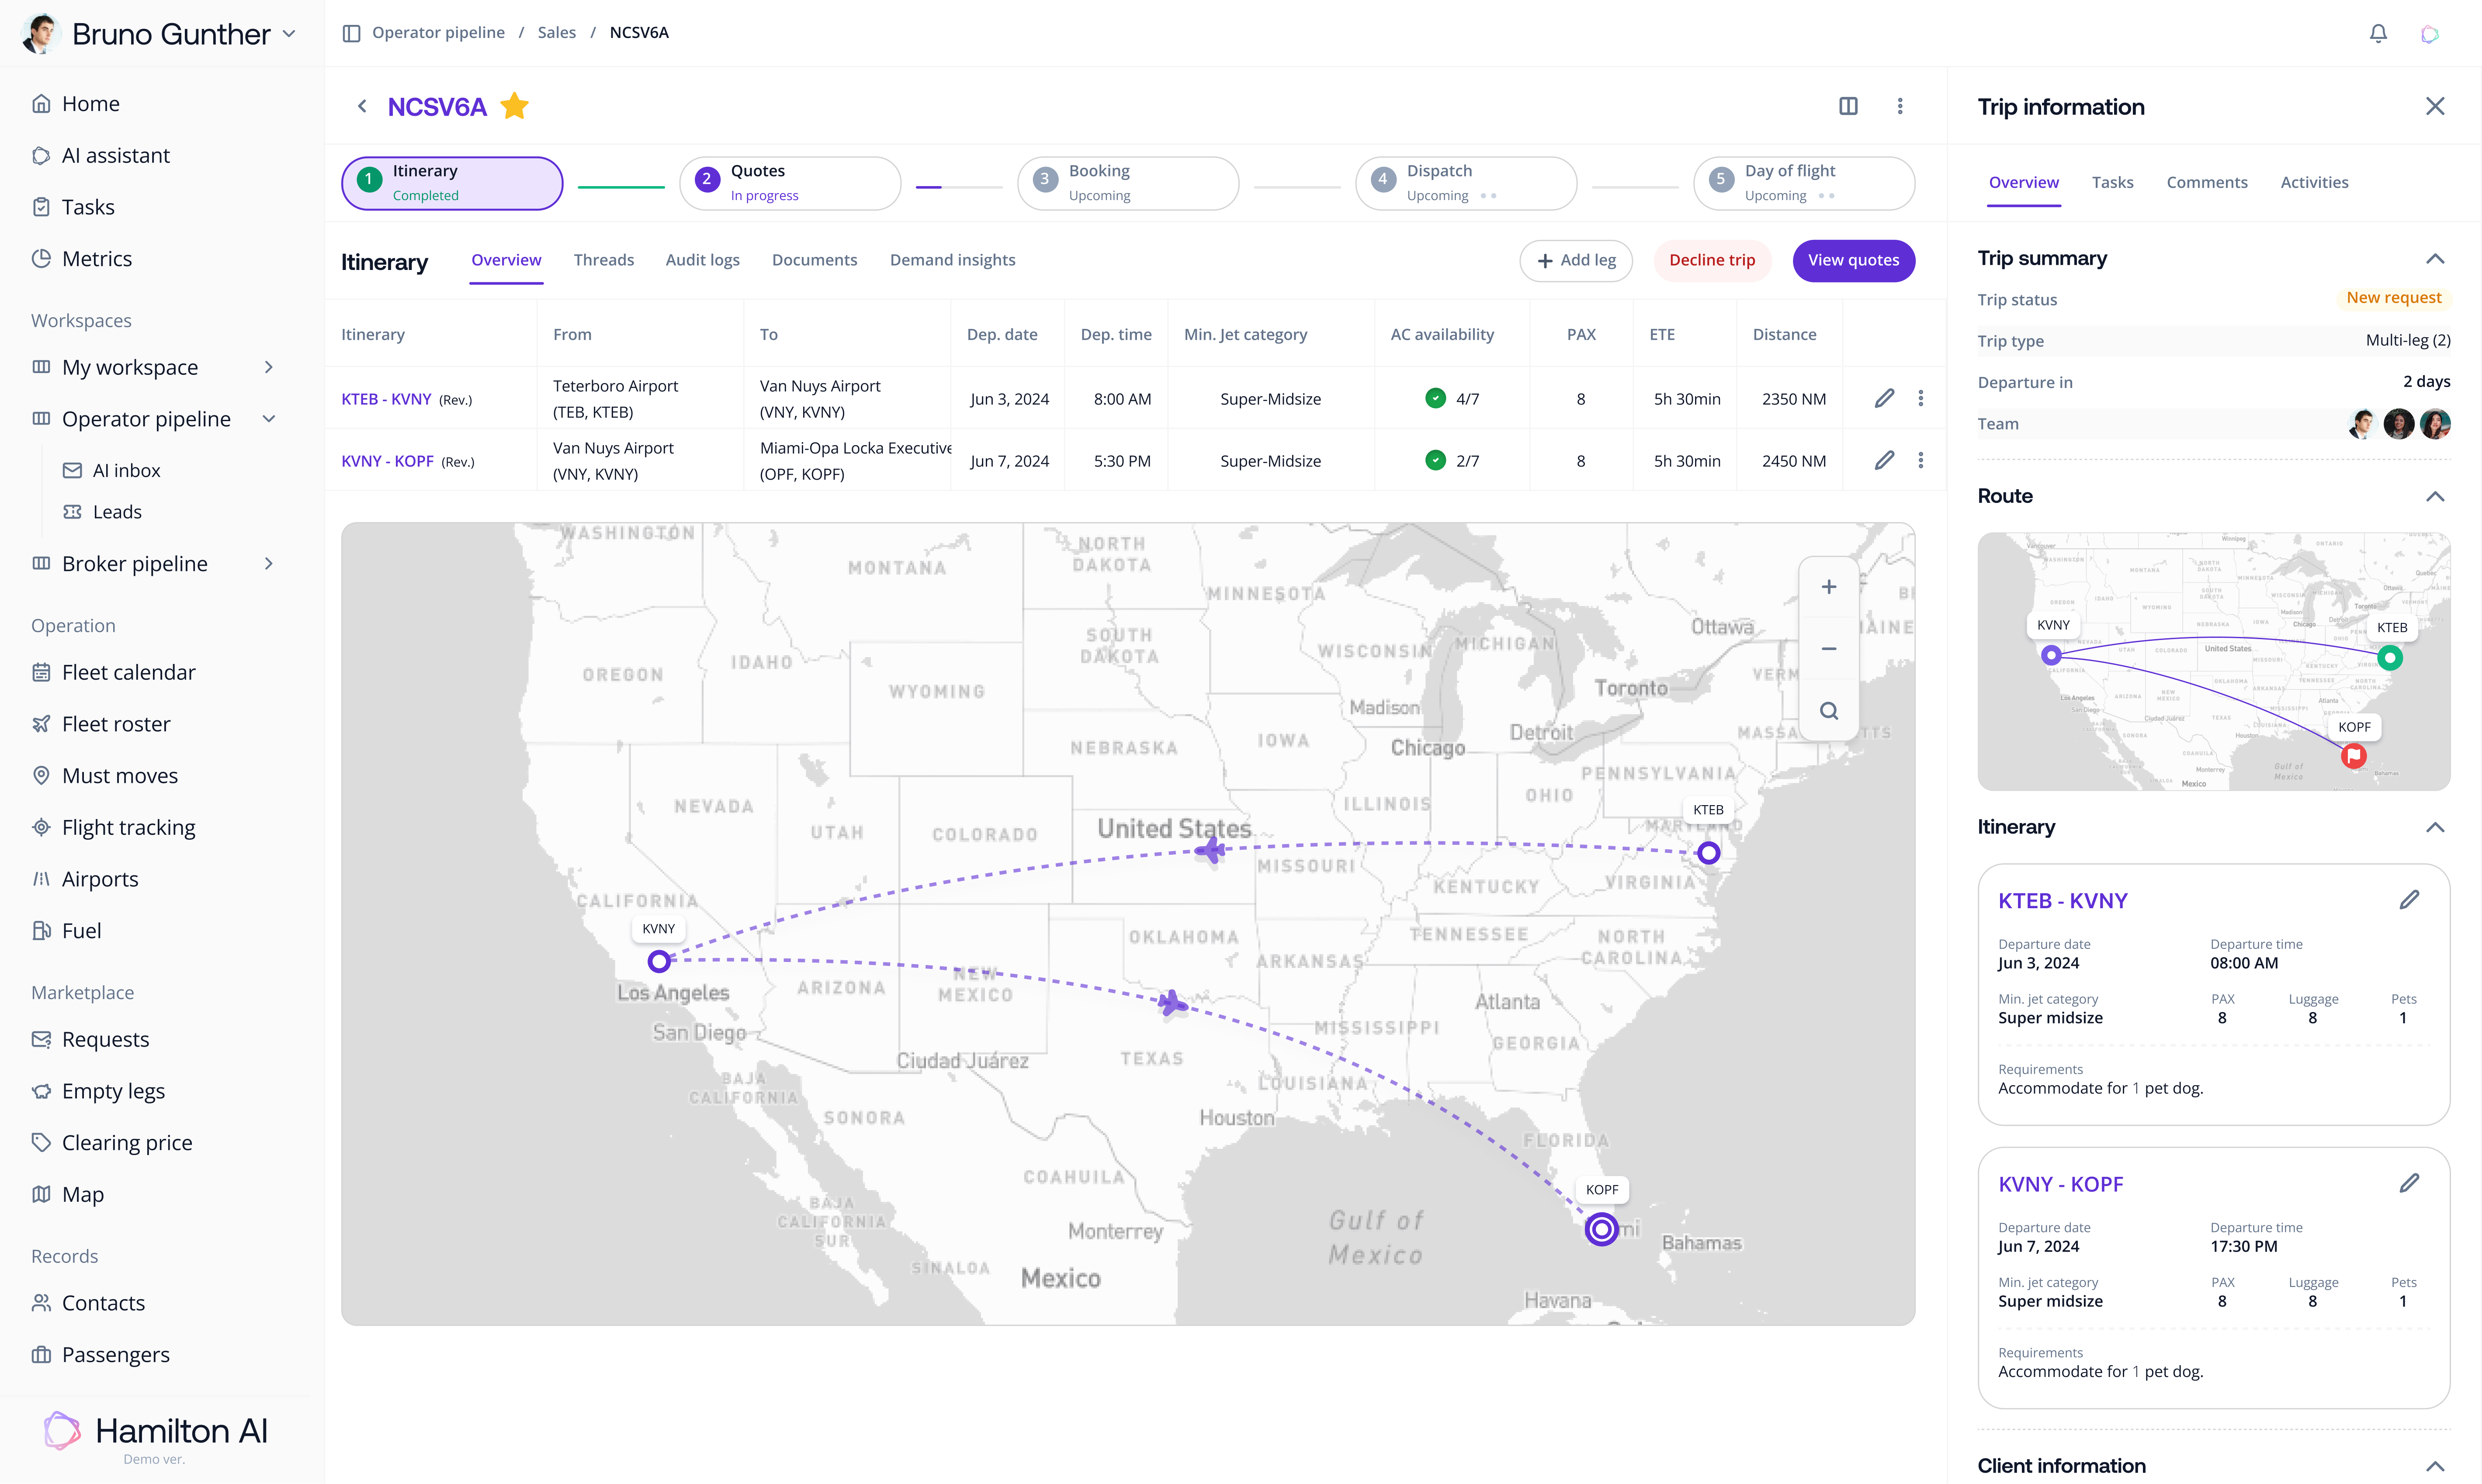Open Must moves
The width and height of the screenshot is (2482, 1484).
(x=105, y=776)
